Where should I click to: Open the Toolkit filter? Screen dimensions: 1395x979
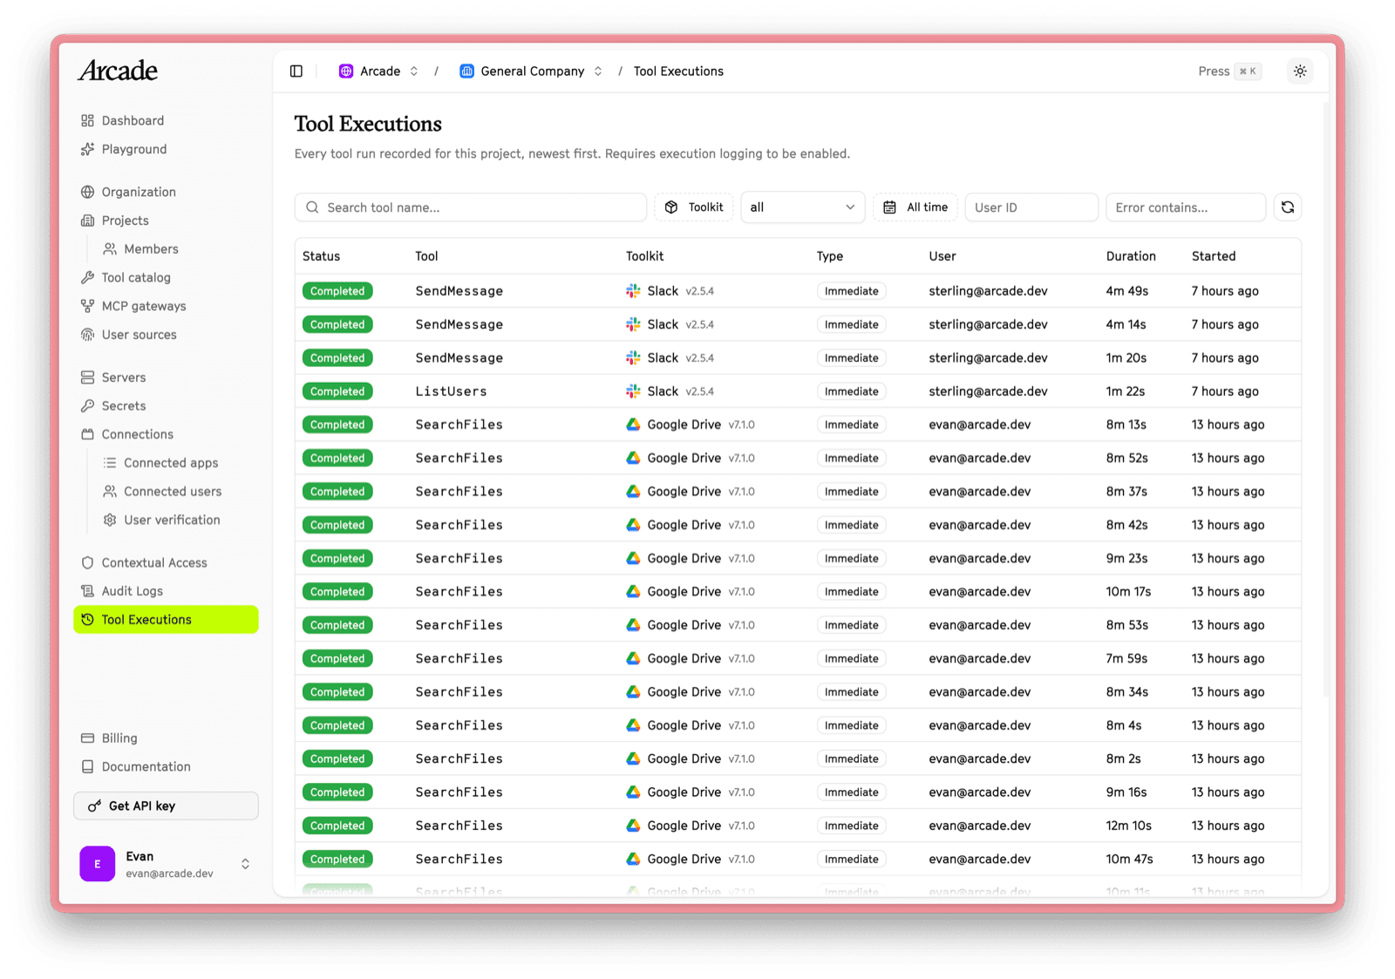click(x=694, y=207)
